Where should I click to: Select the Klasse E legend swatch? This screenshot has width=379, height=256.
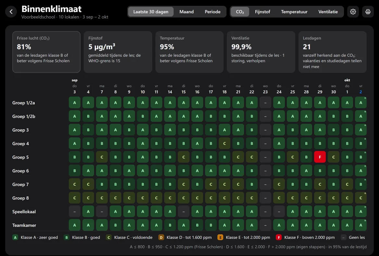pos(220,238)
